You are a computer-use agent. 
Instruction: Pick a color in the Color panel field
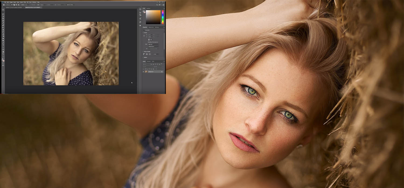153,17
